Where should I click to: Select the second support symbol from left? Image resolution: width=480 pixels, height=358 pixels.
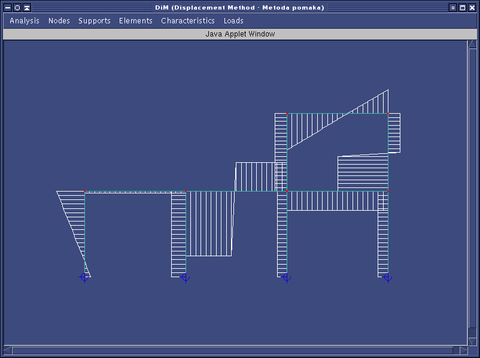point(186,277)
